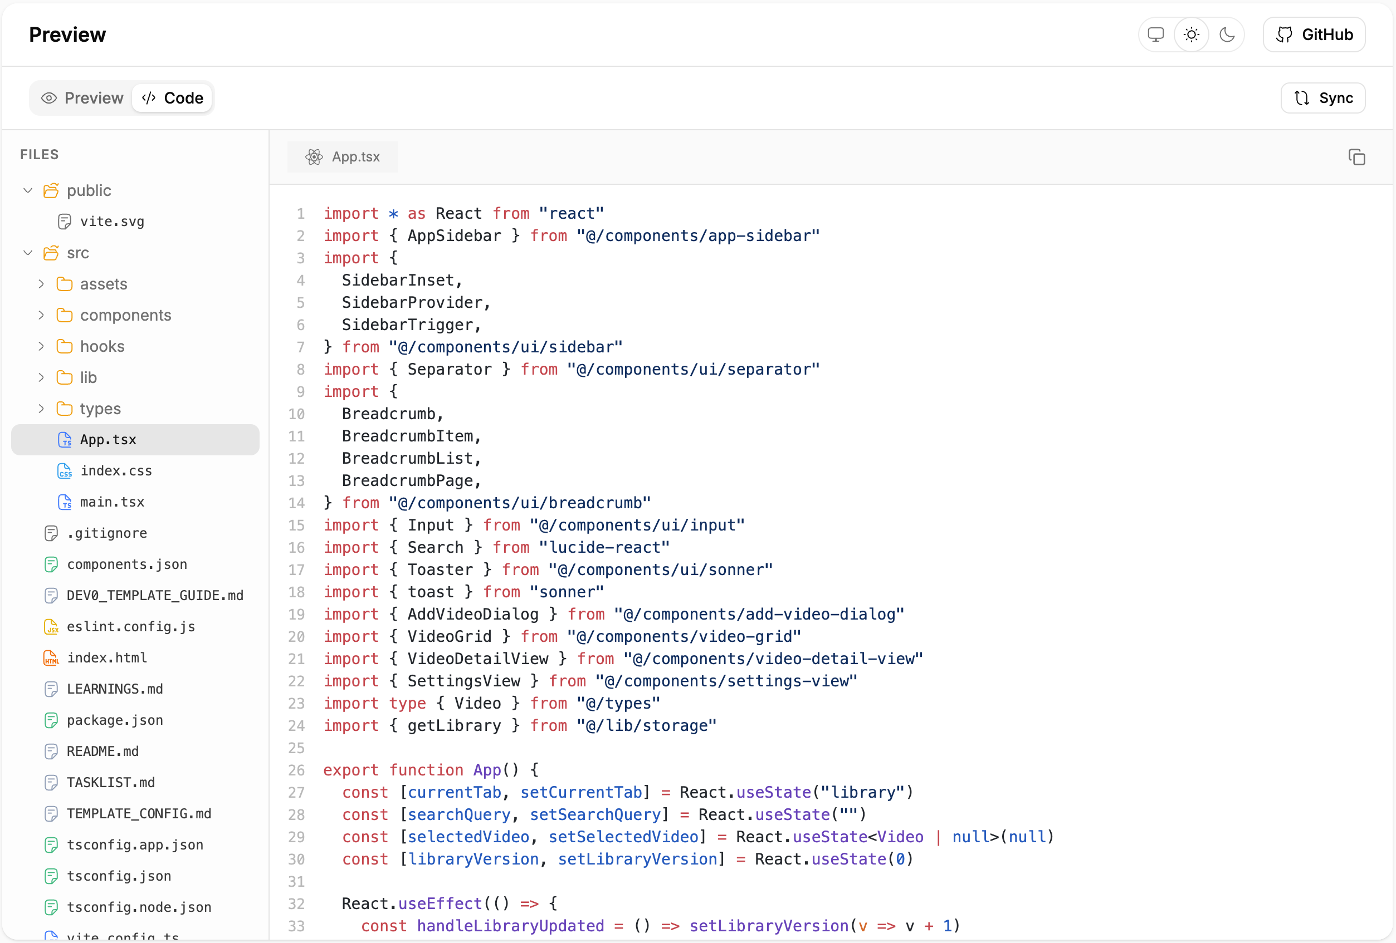Enable dark theme with moon icon
Screen dimensions: 1396x943
1227,35
